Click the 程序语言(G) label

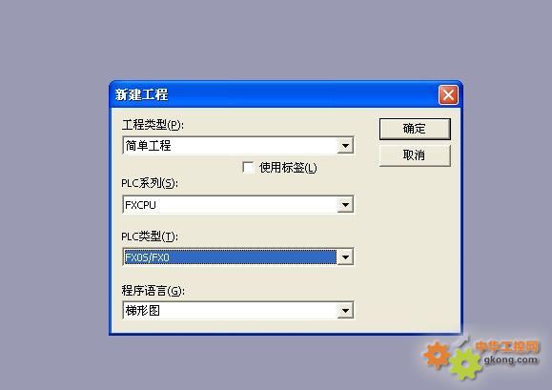tap(153, 291)
